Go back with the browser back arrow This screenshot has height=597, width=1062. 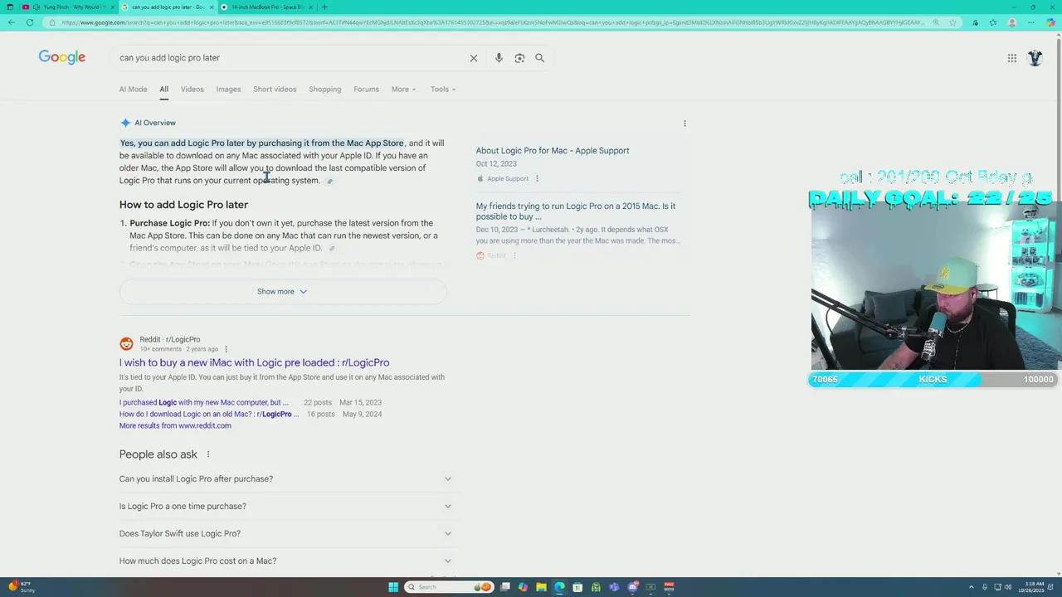click(11, 22)
